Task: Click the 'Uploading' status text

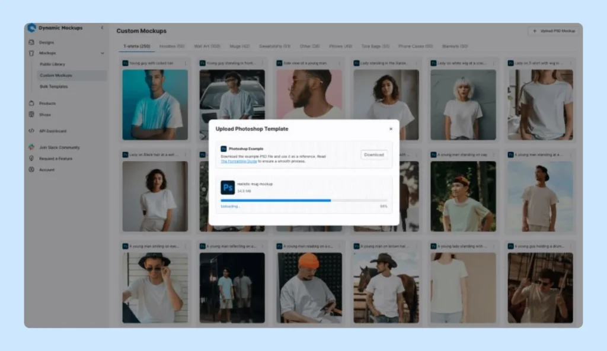Action: point(230,207)
